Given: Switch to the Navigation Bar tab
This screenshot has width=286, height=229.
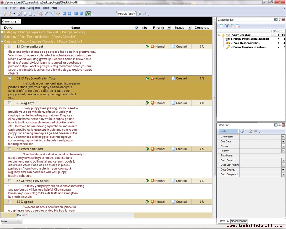Looking at the screenshot, I should pos(239,221).
